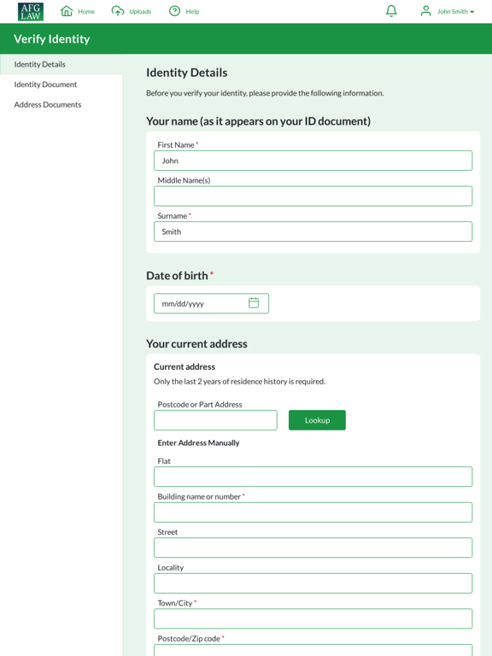Click the Uploads navigation link
This screenshot has height=656, width=492.
tap(140, 12)
